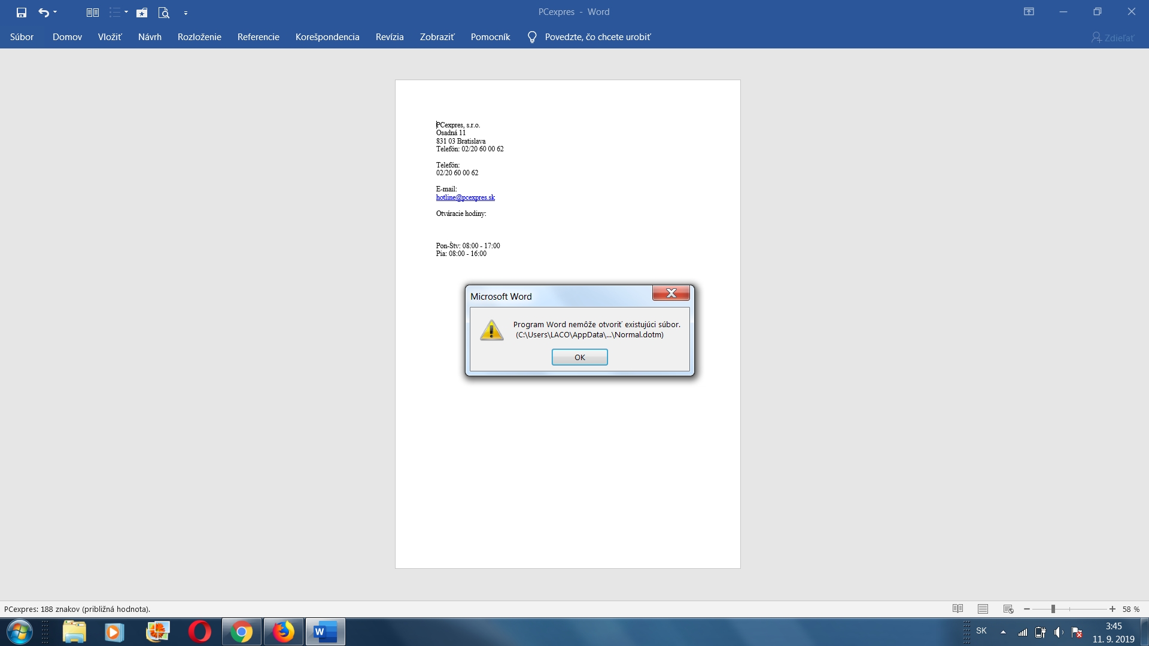The width and height of the screenshot is (1149, 646).
Task: Click the print preview magnifier icon
Action: point(163,12)
